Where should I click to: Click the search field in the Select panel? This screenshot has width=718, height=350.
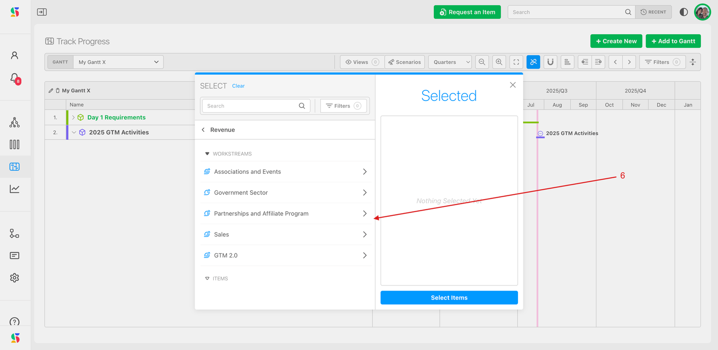point(250,106)
